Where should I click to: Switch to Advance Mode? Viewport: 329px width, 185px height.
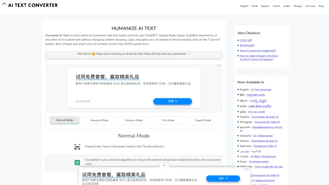tap(99, 120)
